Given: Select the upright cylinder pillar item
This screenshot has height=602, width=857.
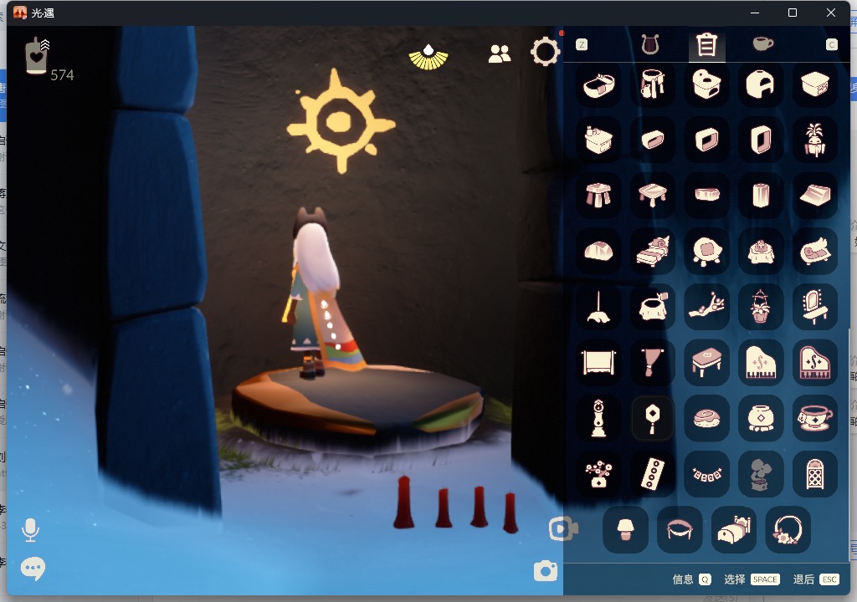Looking at the screenshot, I should tap(760, 195).
